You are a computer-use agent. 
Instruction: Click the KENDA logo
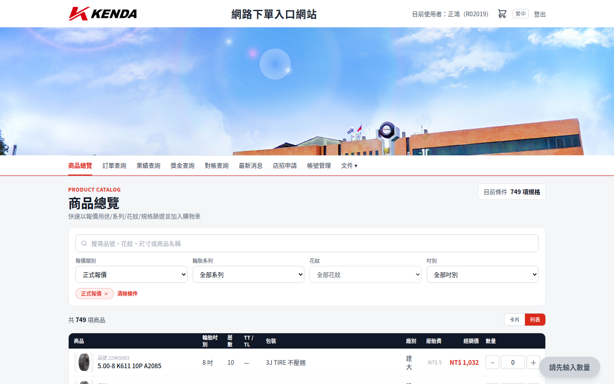103,14
